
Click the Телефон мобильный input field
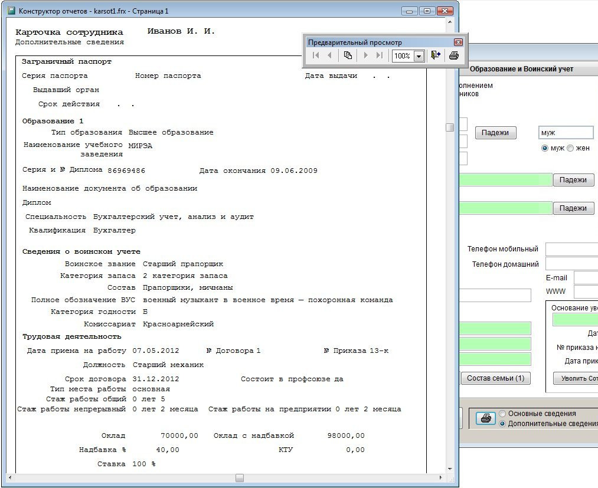point(571,249)
